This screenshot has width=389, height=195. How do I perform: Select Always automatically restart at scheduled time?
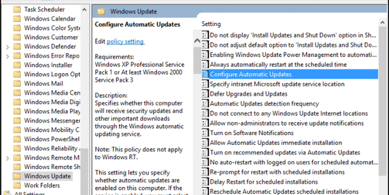click(x=278, y=64)
